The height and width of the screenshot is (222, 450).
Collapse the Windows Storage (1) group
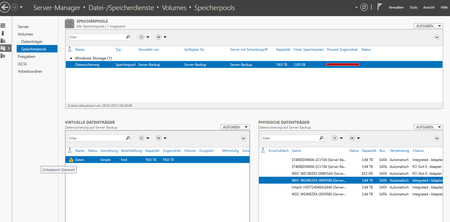tap(71, 58)
